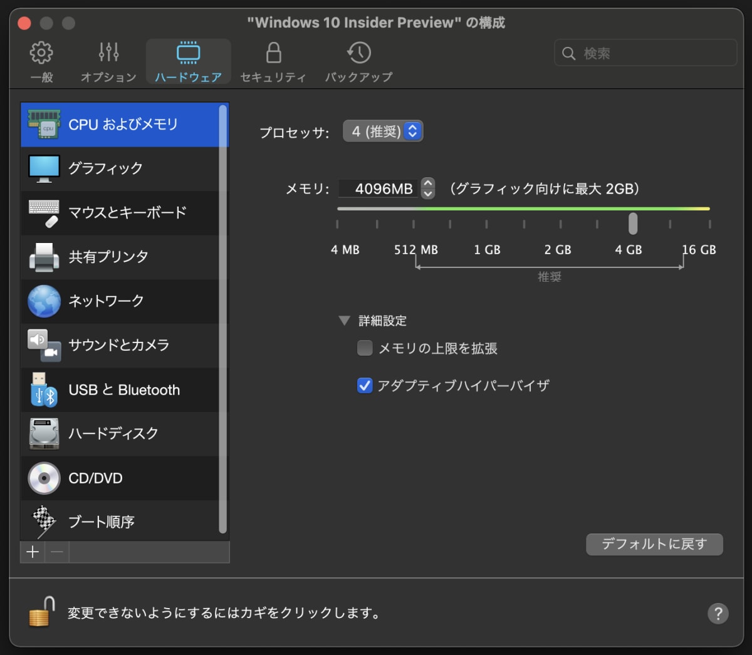Open USB と Bluetooth settings
The image size is (752, 655).
[x=120, y=389]
